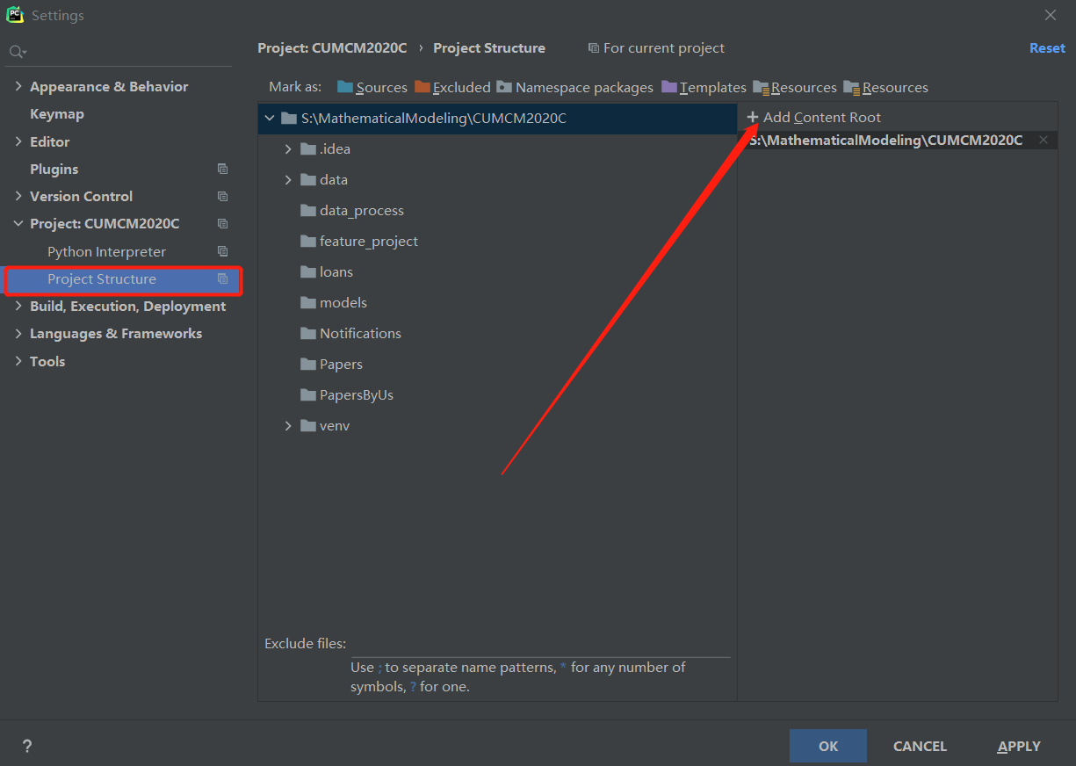Select the loans folder
1076x766 pixels.
click(326, 271)
